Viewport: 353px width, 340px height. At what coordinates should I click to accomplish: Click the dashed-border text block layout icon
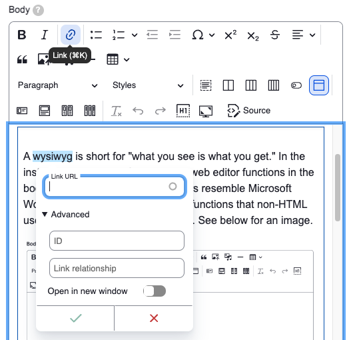coord(206,85)
